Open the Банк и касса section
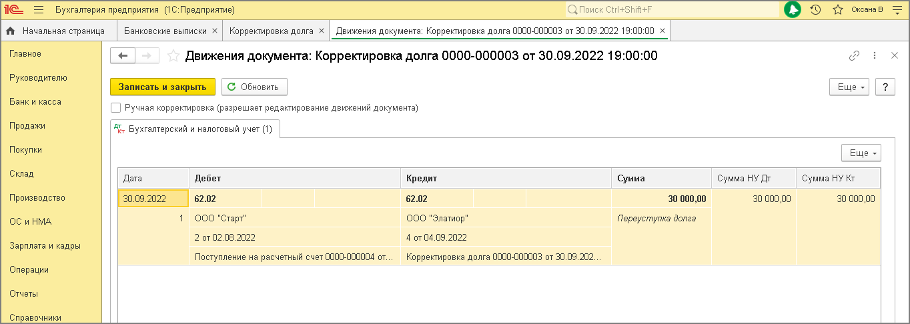This screenshot has width=910, height=324. [35, 102]
